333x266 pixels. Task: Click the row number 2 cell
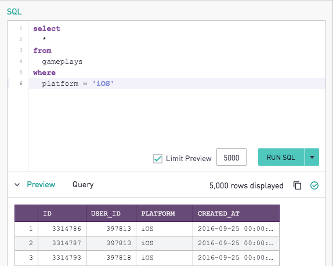tap(26, 243)
